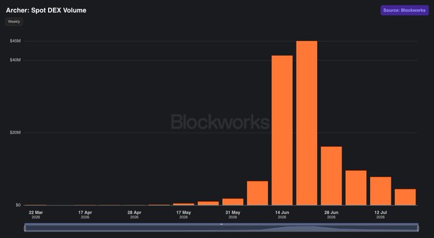Click the 28 Jun date label

pyautogui.click(x=331, y=214)
